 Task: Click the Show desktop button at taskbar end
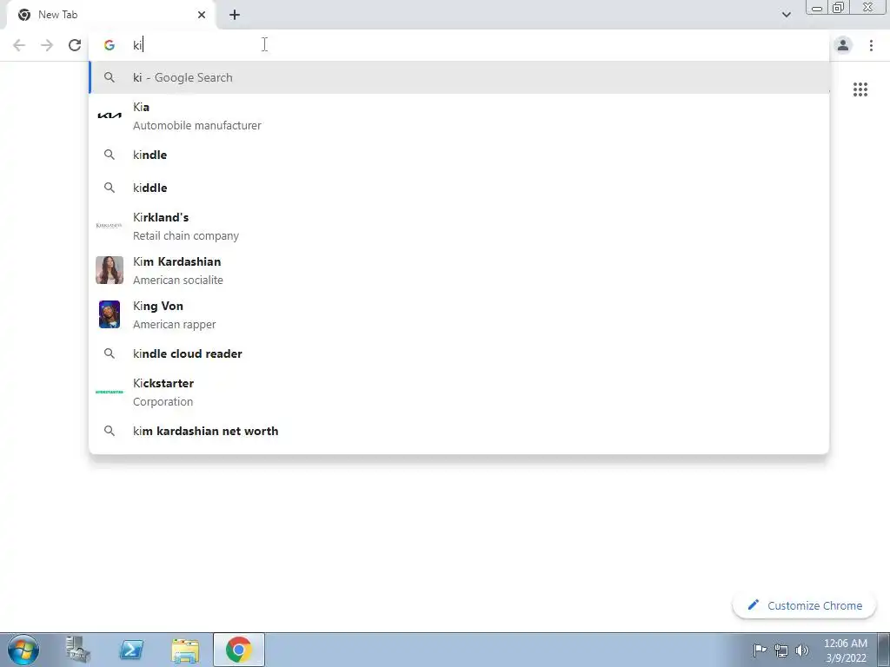pyautogui.click(x=883, y=650)
